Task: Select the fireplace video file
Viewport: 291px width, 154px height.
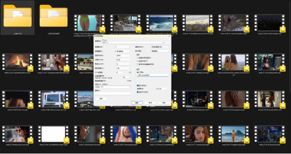Action: pos(17,62)
